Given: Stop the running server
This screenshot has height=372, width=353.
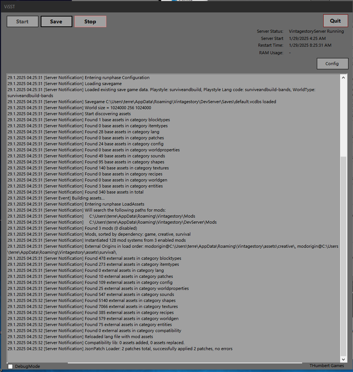Looking at the screenshot, I should (x=90, y=21).
